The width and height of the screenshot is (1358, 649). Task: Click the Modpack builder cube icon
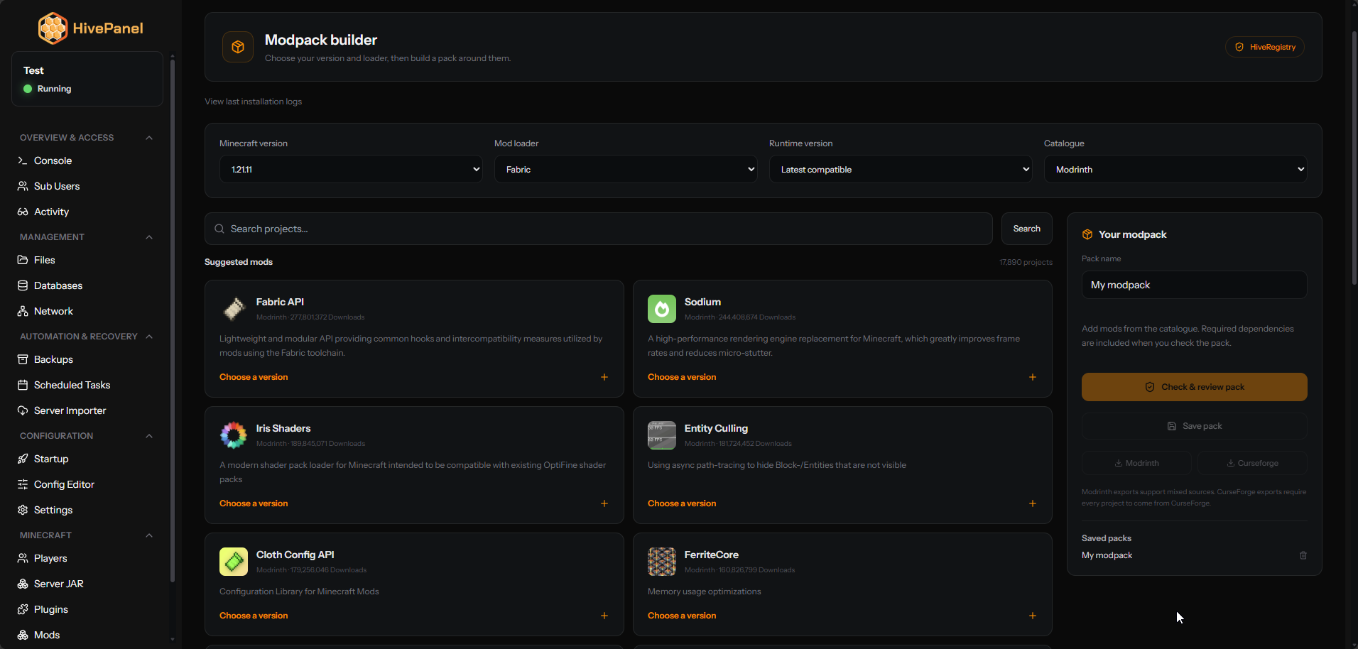(238, 47)
